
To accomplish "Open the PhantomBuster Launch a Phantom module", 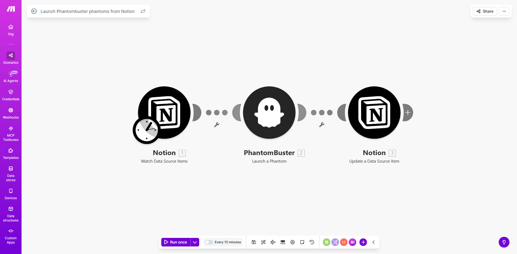I will coord(269,113).
